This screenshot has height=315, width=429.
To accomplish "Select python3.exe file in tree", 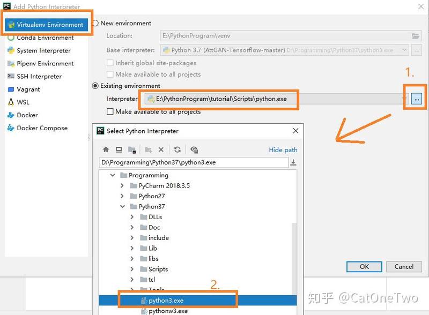I will 197,301.
